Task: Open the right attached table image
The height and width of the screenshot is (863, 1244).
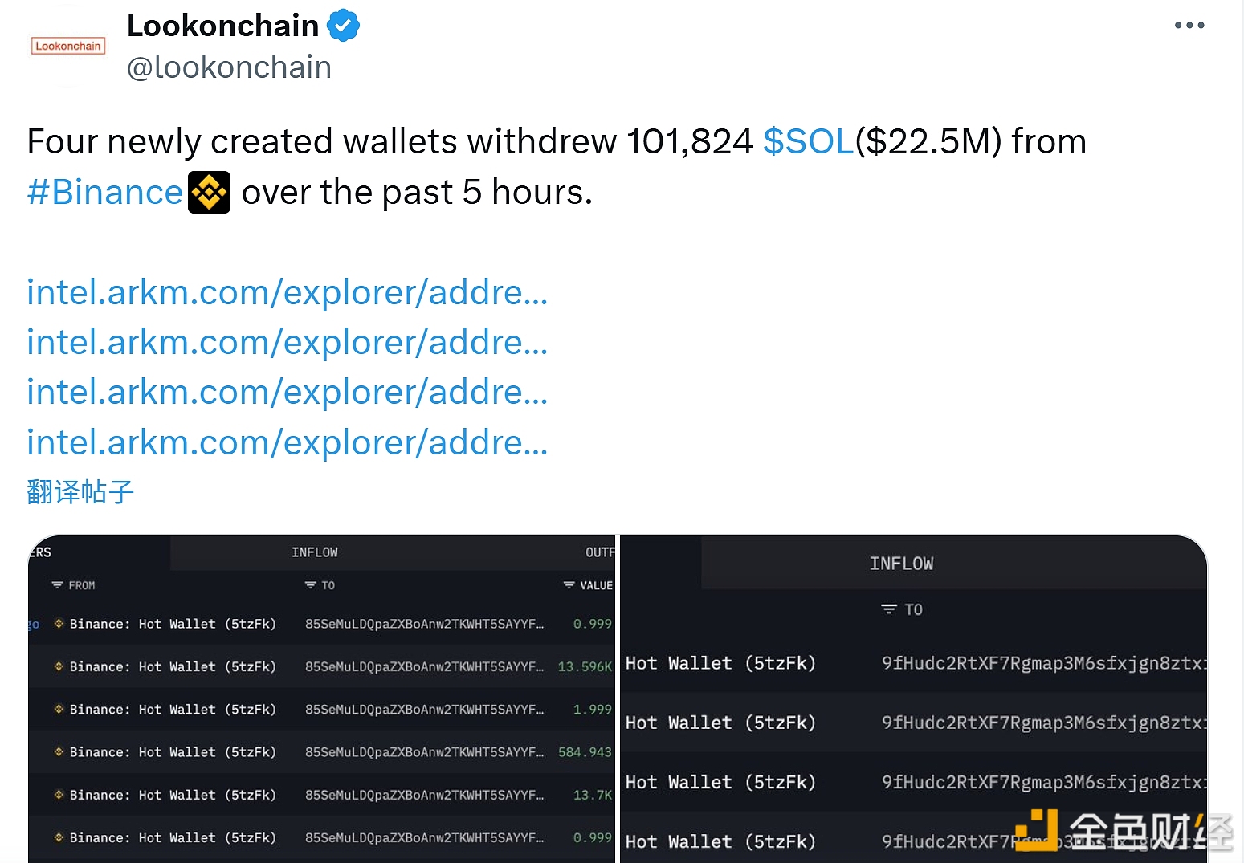Action: click(x=914, y=699)
